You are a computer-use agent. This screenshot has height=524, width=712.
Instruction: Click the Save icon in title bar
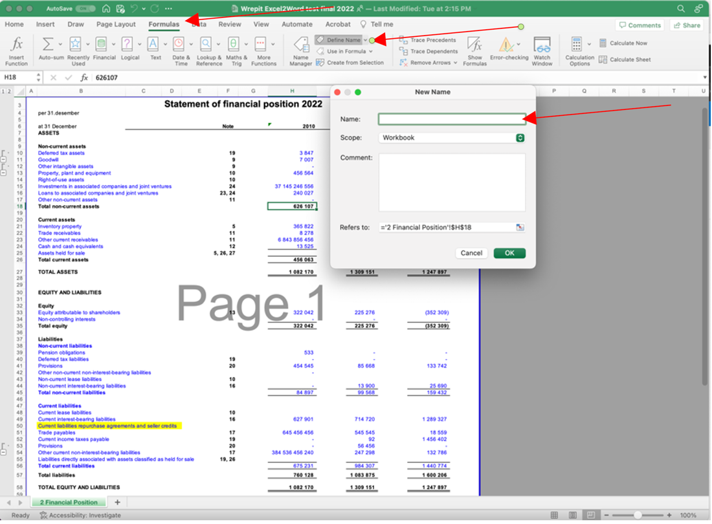[120, 8]
